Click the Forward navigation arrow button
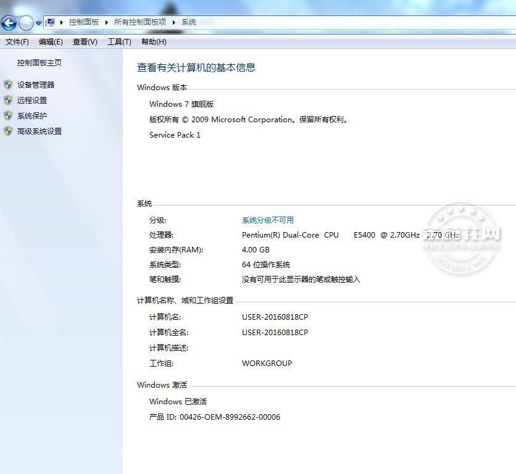Viewport: 516px width, 474px height. (x=26, y=23)
